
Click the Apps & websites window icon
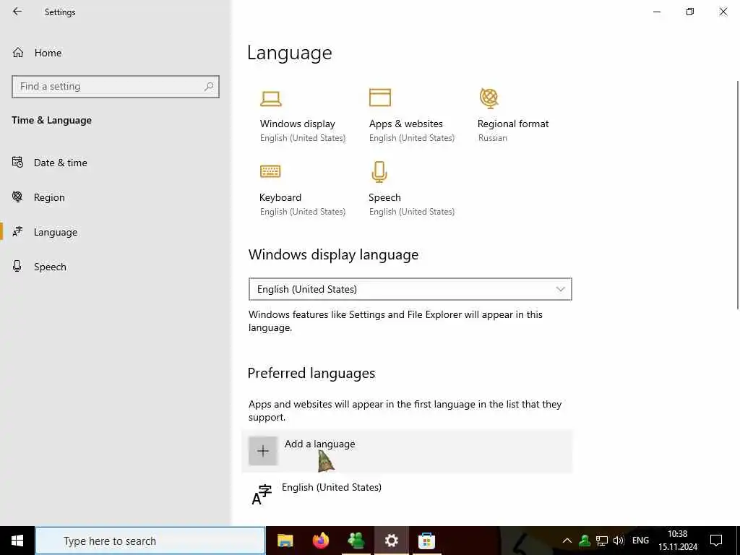coord(380,98)
